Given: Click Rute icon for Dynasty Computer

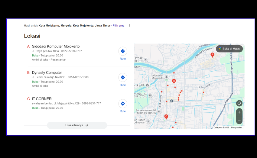Looking at the screenshot, I should point(122,77).
